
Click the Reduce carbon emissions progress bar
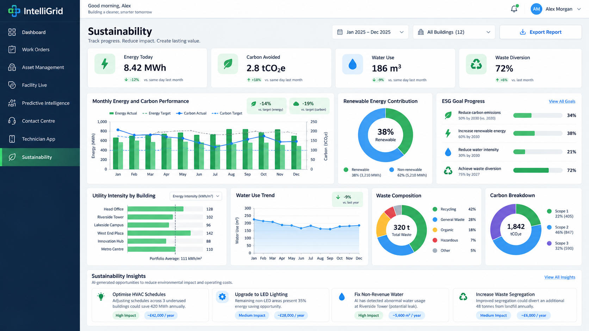(x=538, y=115)
